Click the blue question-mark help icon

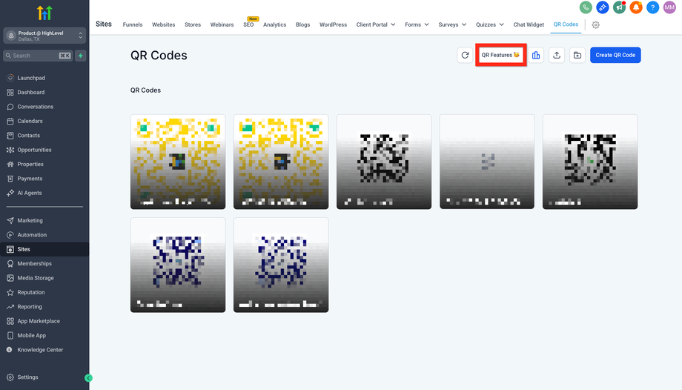(652, 7)
